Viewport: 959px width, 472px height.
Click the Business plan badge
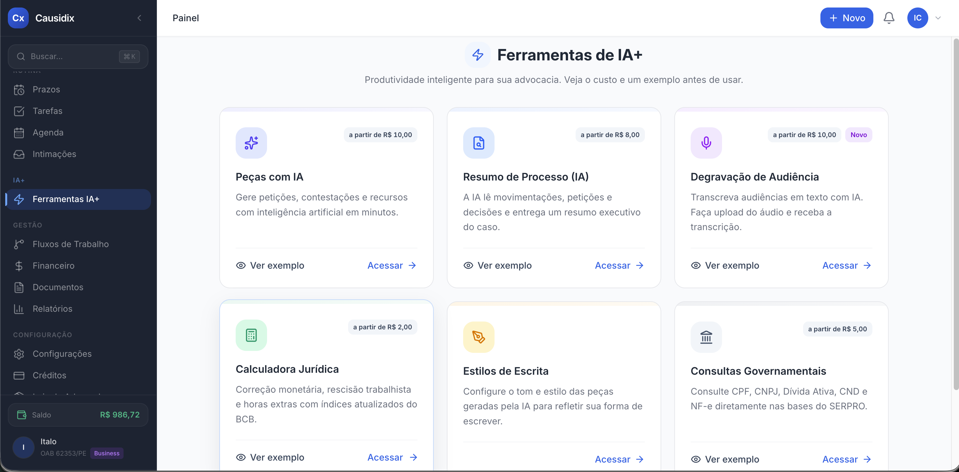click(x=107, y=453)
